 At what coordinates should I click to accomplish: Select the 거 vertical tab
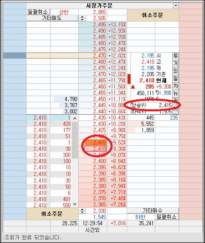175,63
